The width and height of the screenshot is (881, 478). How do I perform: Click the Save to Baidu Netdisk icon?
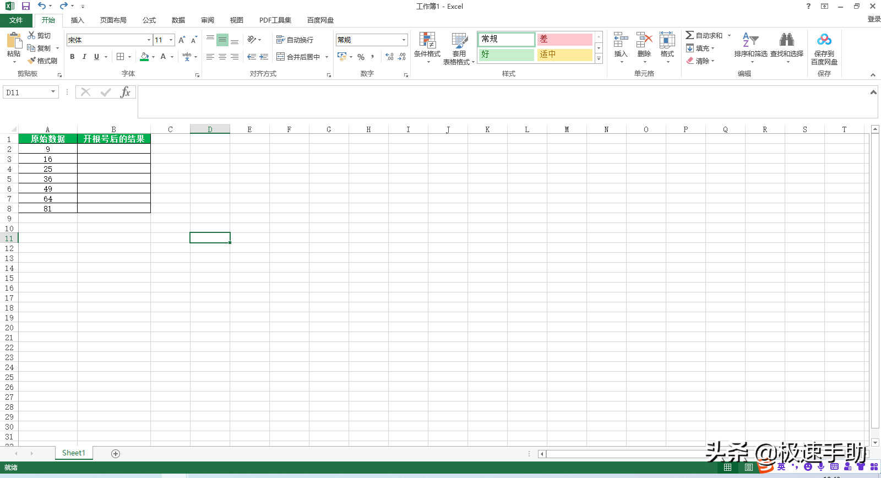tap(824, 40)
